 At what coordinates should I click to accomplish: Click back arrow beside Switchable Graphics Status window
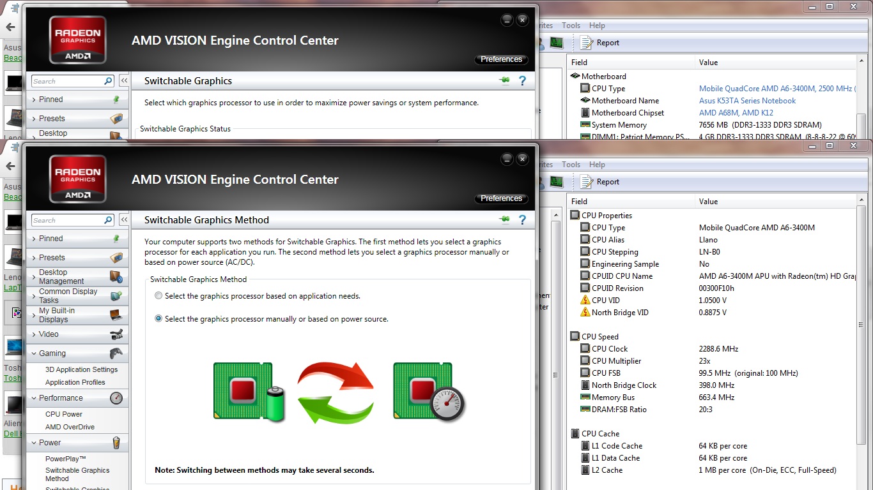[10, 27]
